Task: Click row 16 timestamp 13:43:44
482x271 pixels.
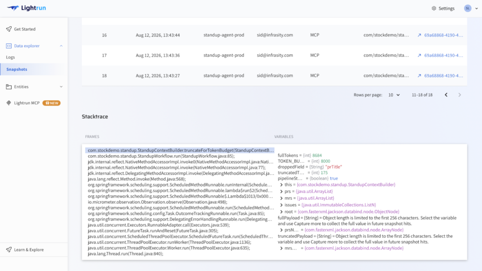Action: point(158,35)
